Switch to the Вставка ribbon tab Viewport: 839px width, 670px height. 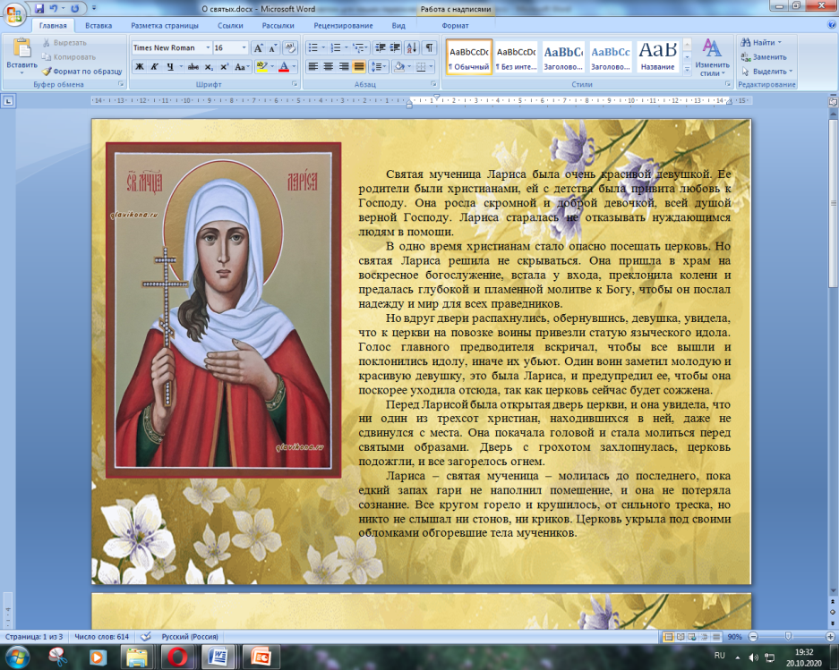98,26
